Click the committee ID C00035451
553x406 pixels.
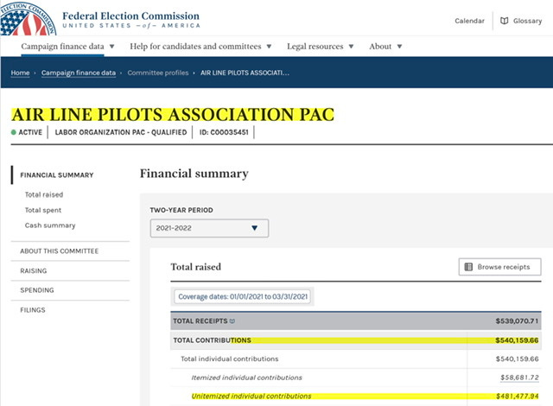[x=224, y=132]
